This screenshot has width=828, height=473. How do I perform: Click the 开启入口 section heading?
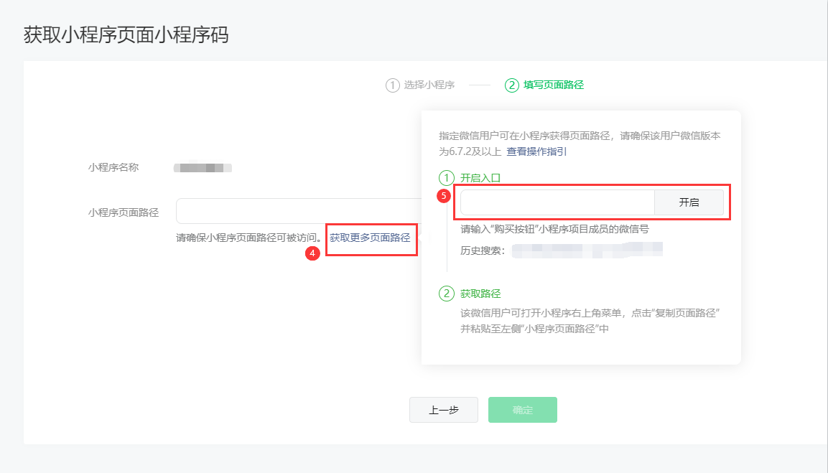click(x=480, y=177)
